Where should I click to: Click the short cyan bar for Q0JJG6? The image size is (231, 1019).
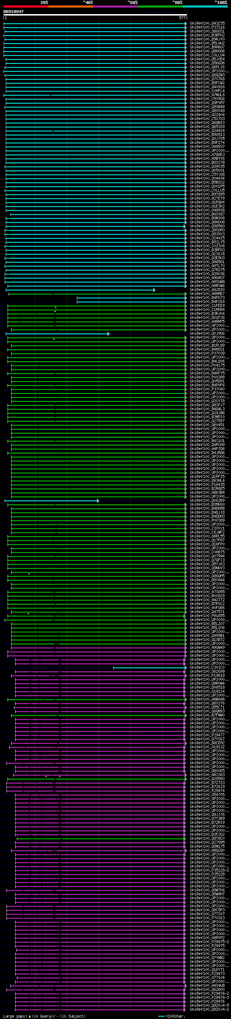coord(58,334)
